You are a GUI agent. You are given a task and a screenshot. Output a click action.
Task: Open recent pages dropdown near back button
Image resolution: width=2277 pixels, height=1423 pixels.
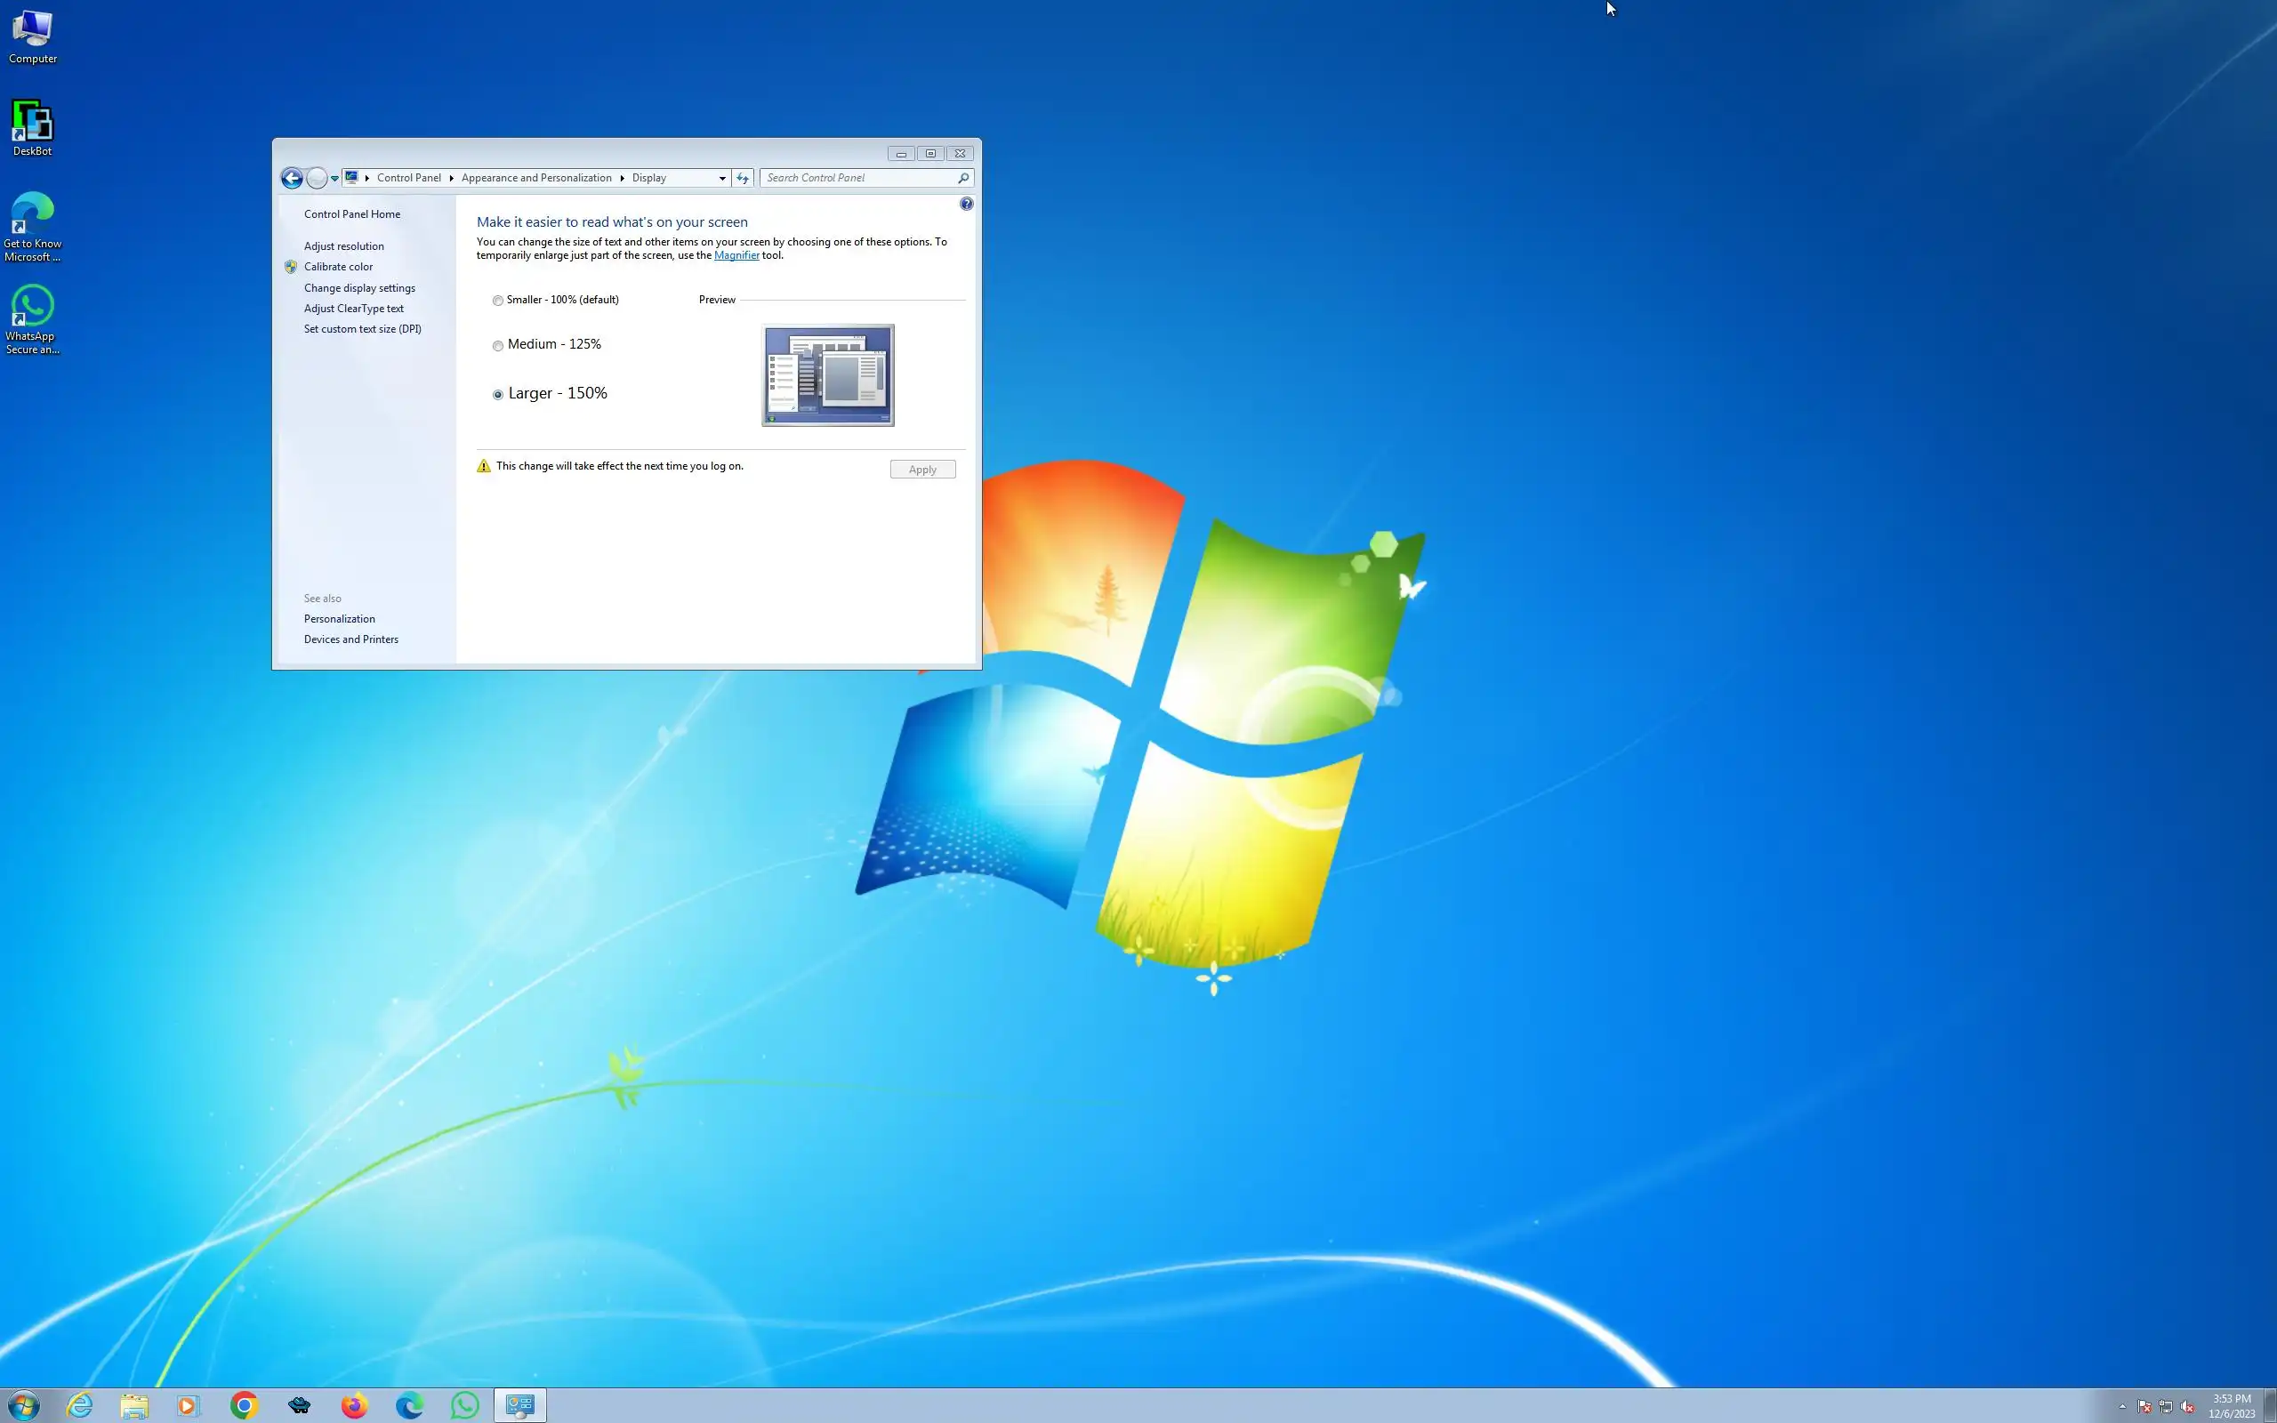tap(334, 178)
